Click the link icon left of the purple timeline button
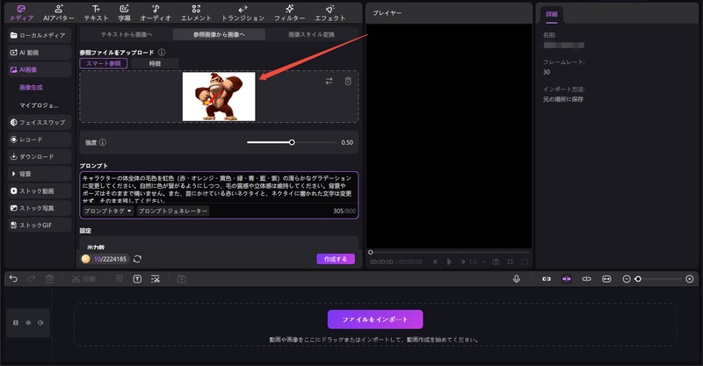703x366 pixels. pyautogui.click(x=546, y=279)
